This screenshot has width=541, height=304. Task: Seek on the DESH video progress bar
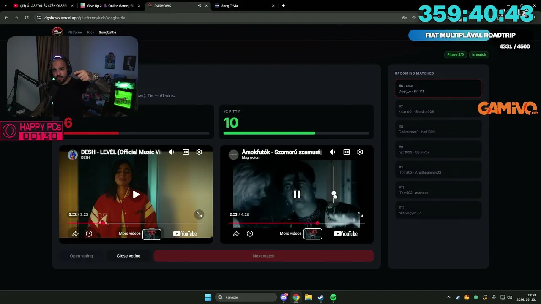pyautogui.click(x=136, y=223)
